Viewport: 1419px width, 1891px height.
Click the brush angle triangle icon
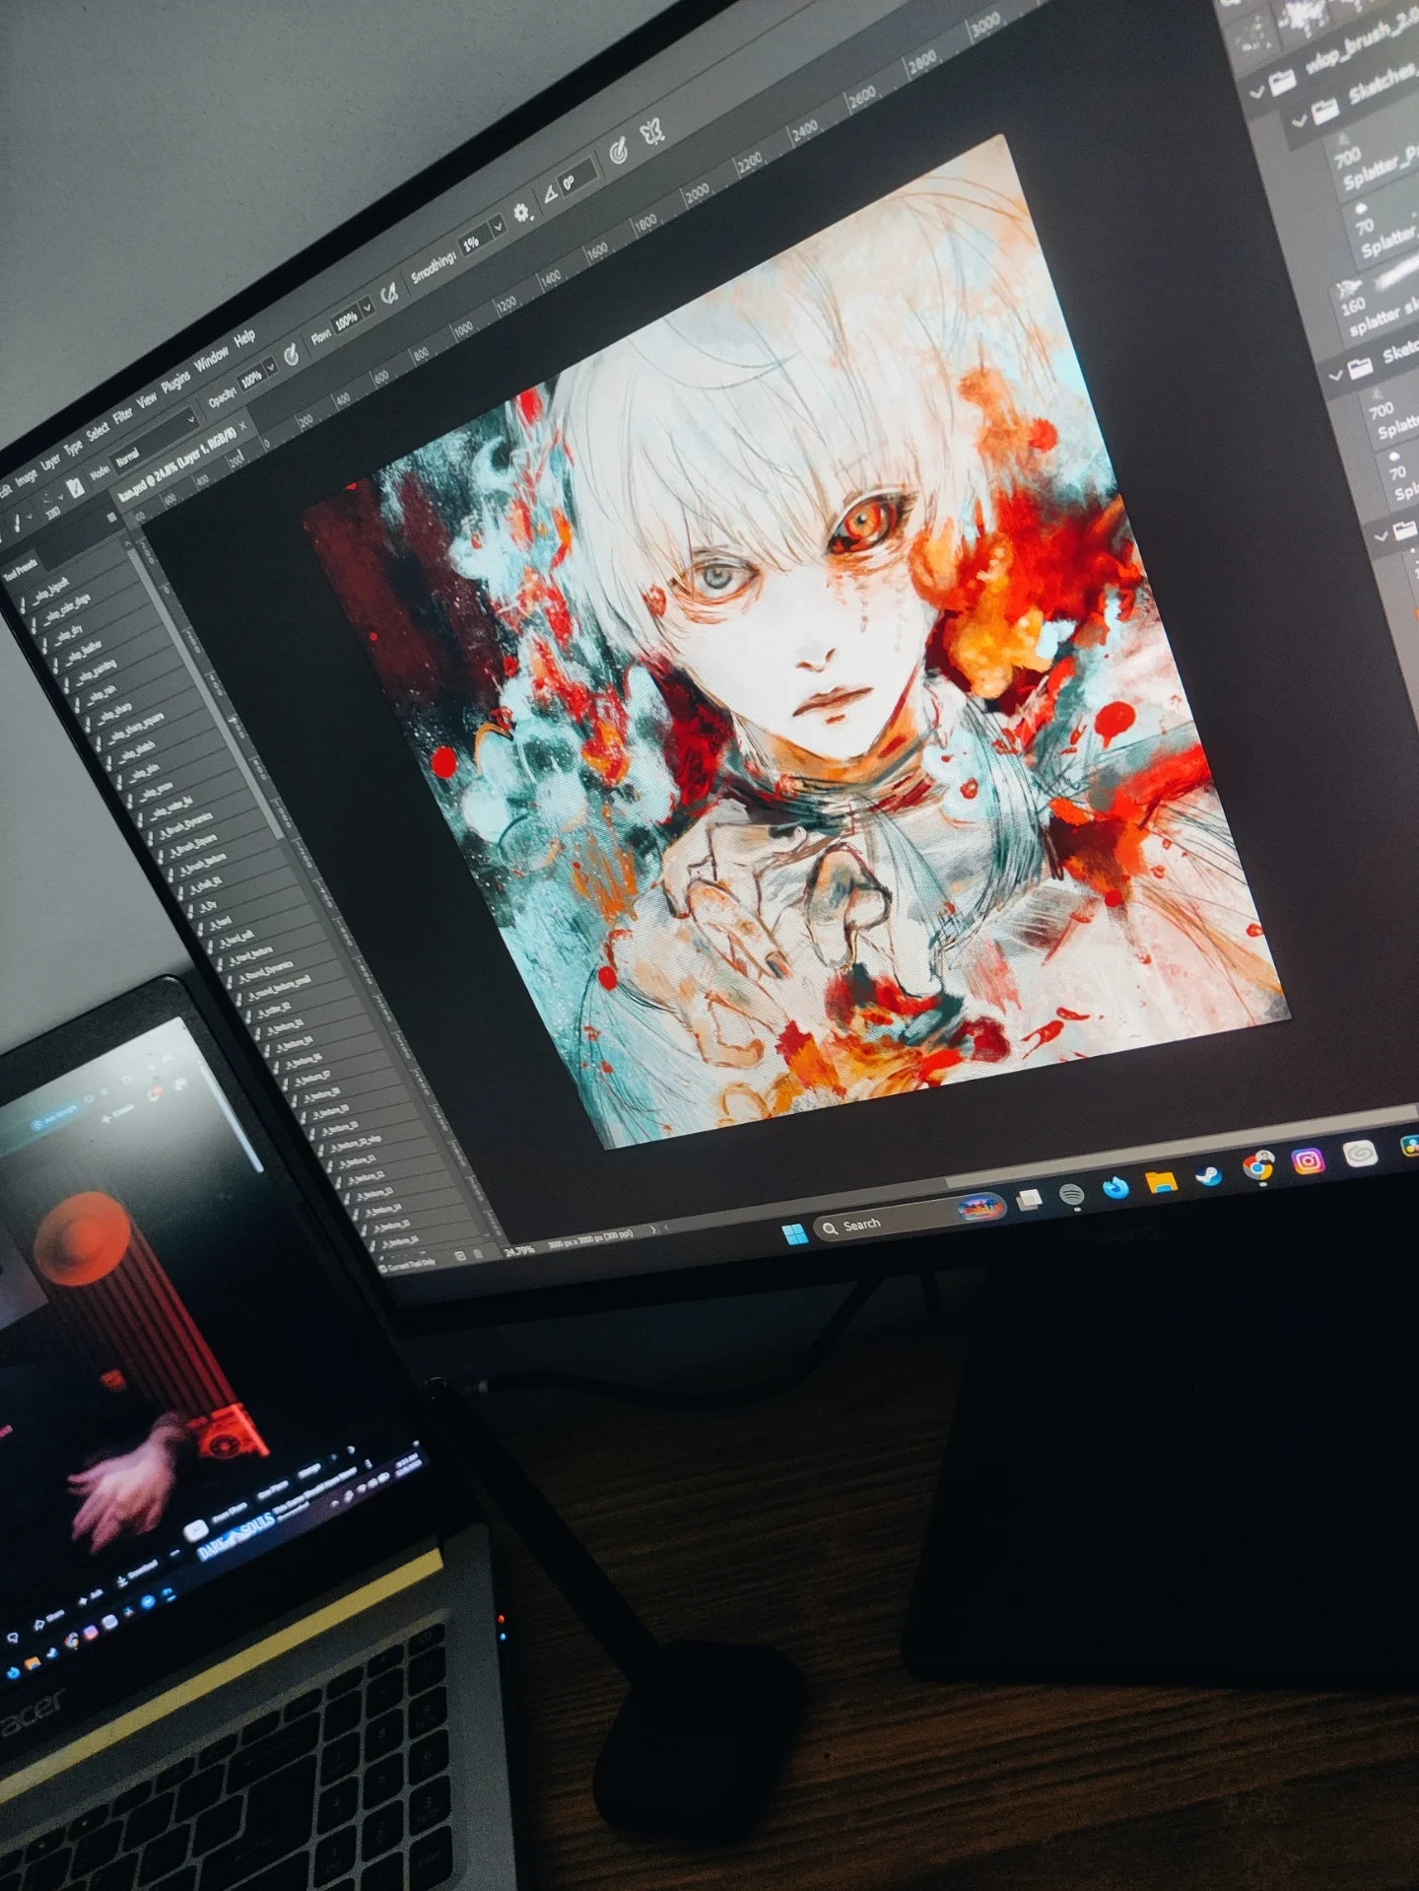[x=549, y=193]
